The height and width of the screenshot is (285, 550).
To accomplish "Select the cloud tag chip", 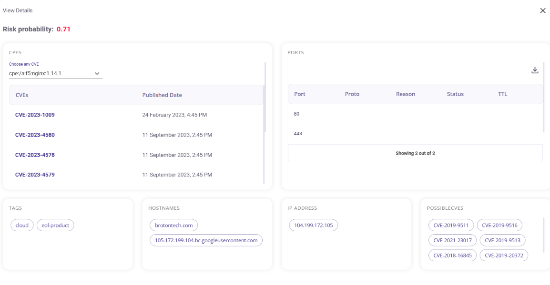I will point(22,225).
